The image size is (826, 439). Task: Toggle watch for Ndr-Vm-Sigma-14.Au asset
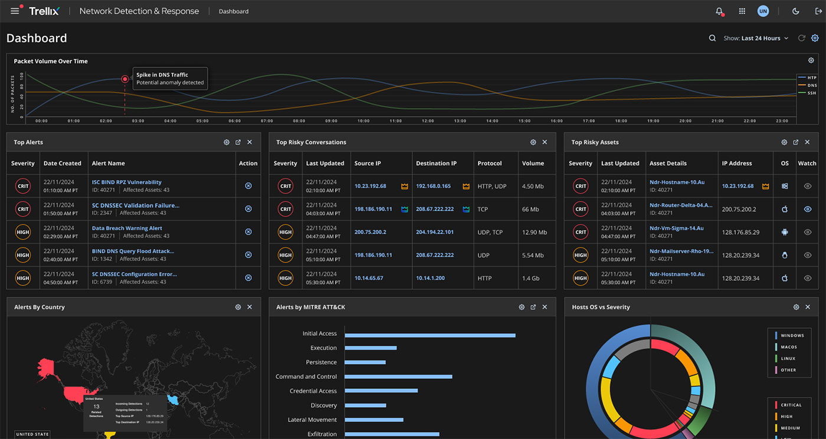(807, 232)
